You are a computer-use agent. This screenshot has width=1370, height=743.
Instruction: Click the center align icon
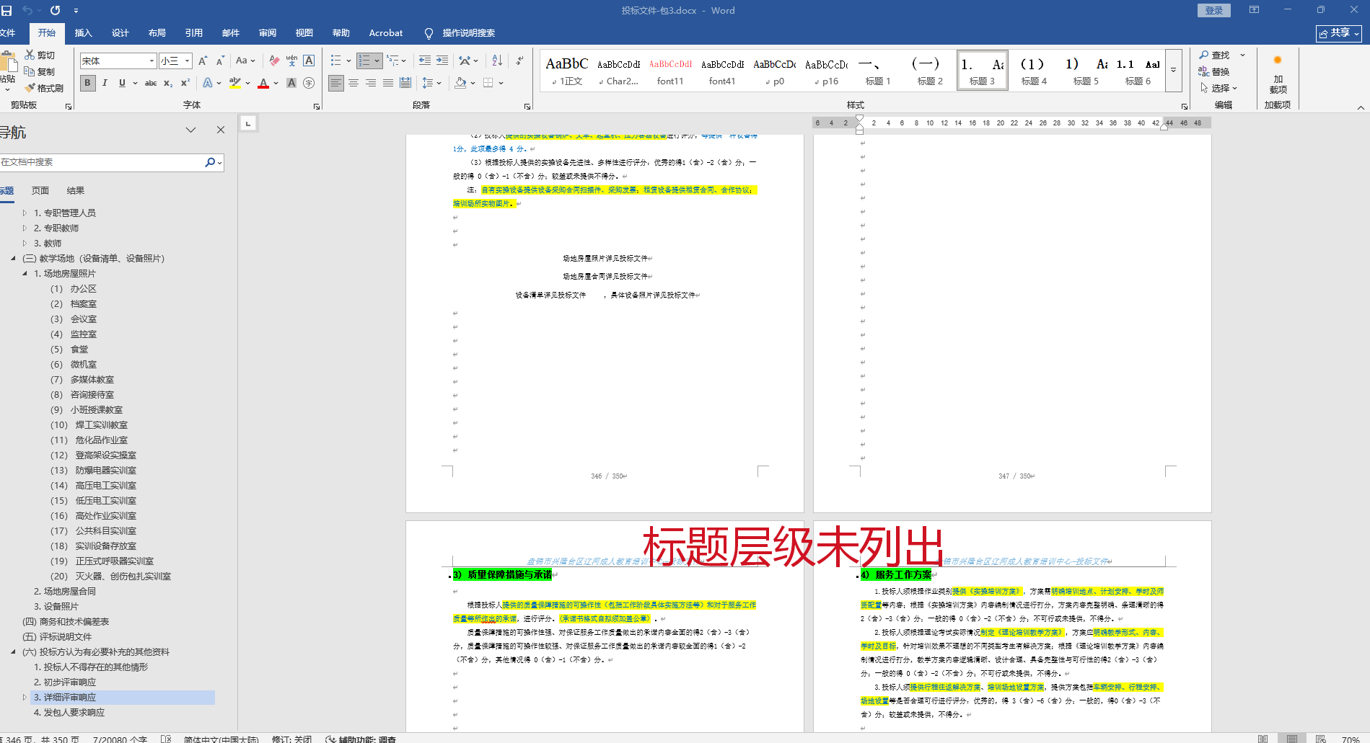click(354, 83)
